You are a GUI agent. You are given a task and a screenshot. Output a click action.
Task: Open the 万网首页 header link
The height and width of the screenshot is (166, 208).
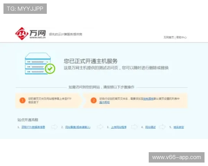[168, 37]
